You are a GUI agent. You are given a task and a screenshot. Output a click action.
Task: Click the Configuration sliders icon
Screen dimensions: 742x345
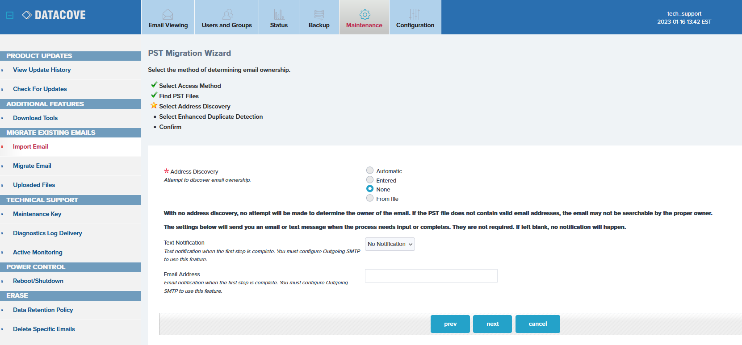pyautogui.click(x=415, y=14)
